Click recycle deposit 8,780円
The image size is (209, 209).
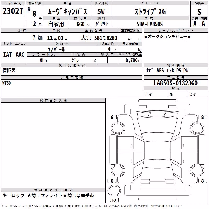(x=133, y=60)
